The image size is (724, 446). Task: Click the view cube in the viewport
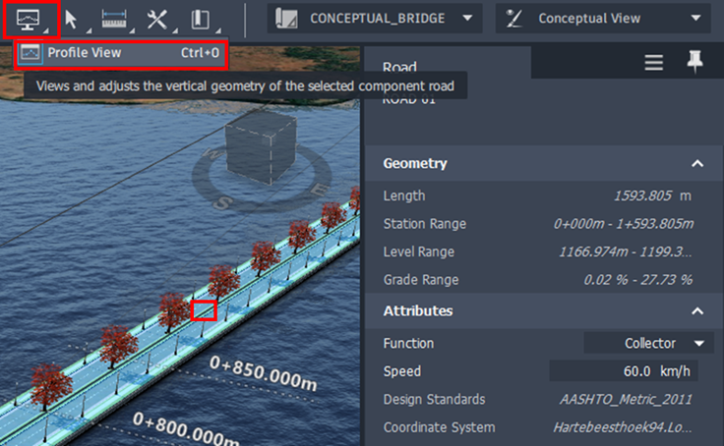[261, 146]
